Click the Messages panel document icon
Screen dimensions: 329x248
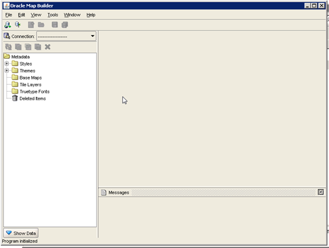click(104, 192)
